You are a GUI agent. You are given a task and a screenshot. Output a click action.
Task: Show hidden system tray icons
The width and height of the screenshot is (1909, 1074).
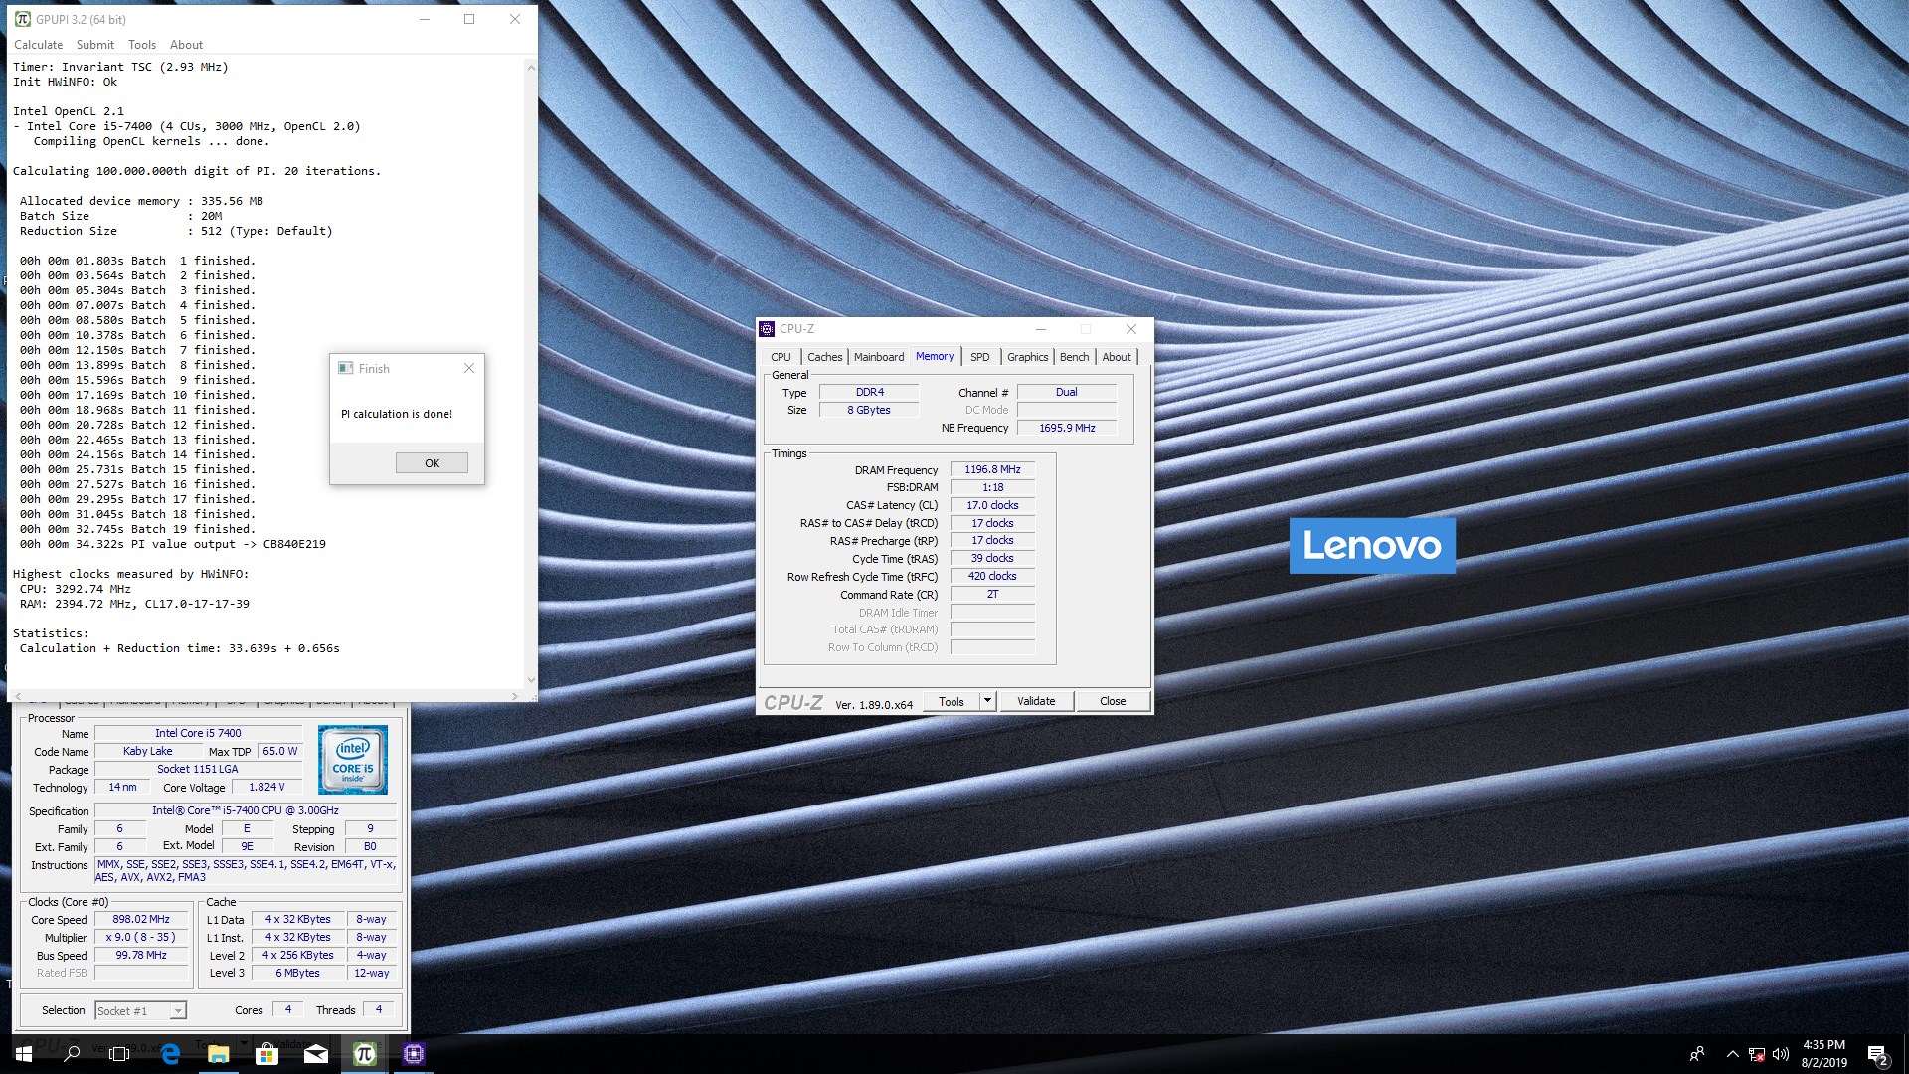pos(1732,1054)
